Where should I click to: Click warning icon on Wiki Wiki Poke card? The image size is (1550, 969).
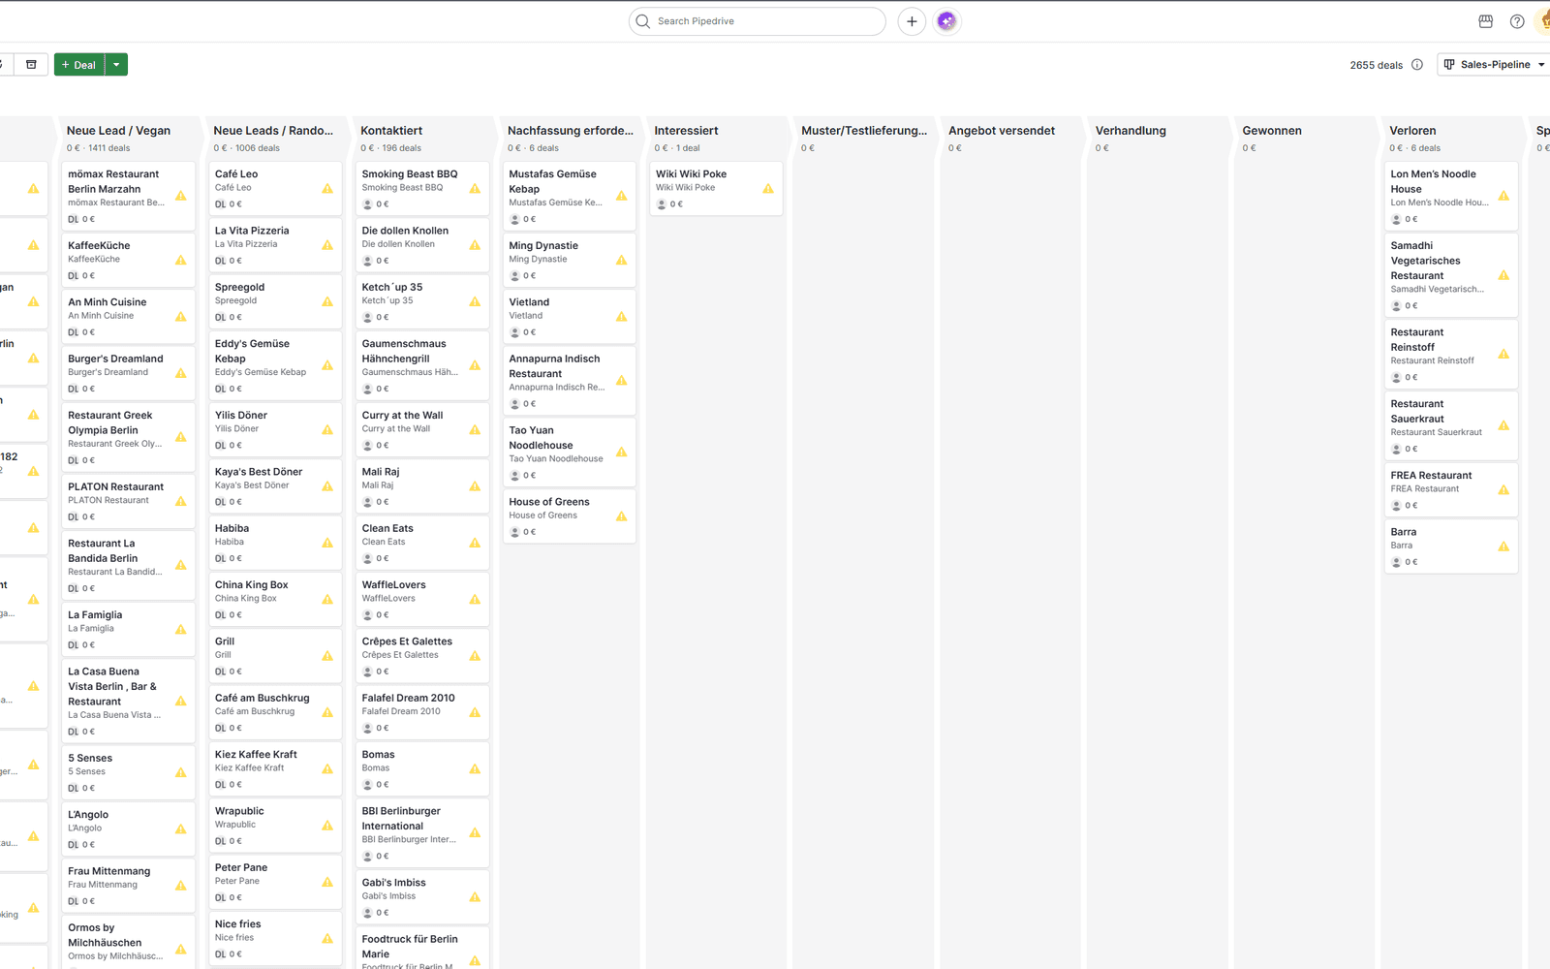click(768, 189)
